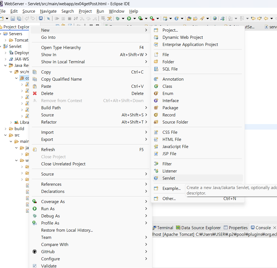
Task: Select the Servlet project tree item
Action: point(15,47)
